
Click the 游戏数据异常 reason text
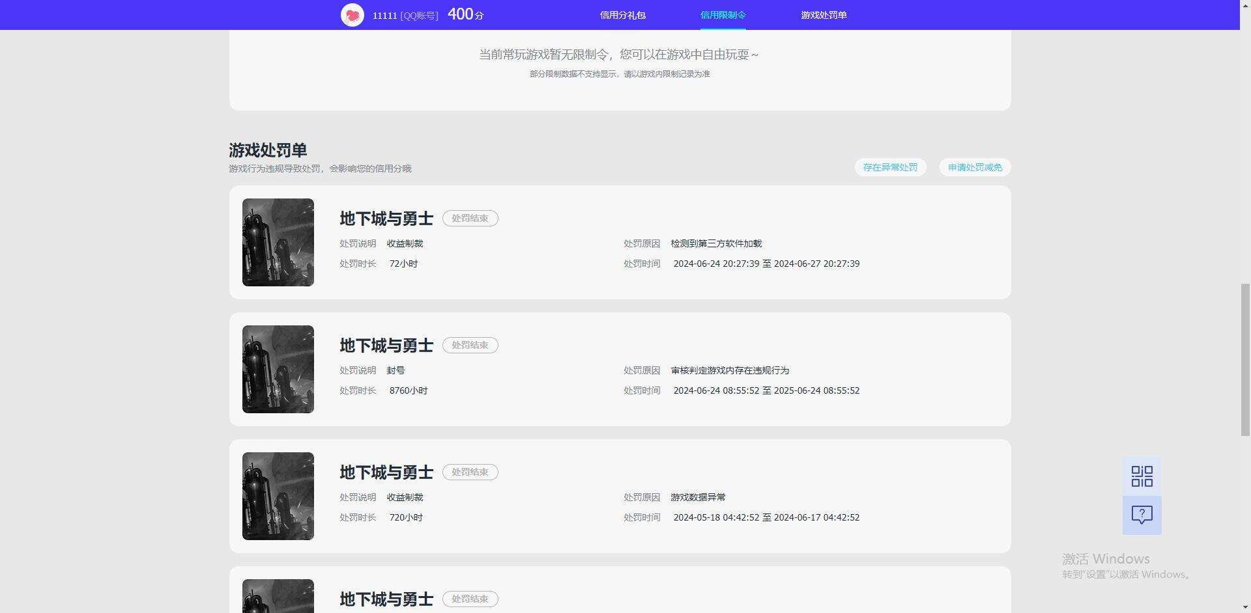[698, 497]
